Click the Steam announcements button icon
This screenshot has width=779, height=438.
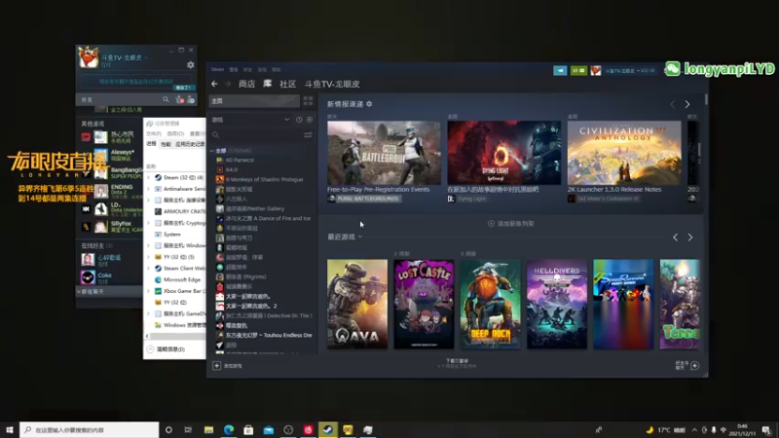click(560, 70)
